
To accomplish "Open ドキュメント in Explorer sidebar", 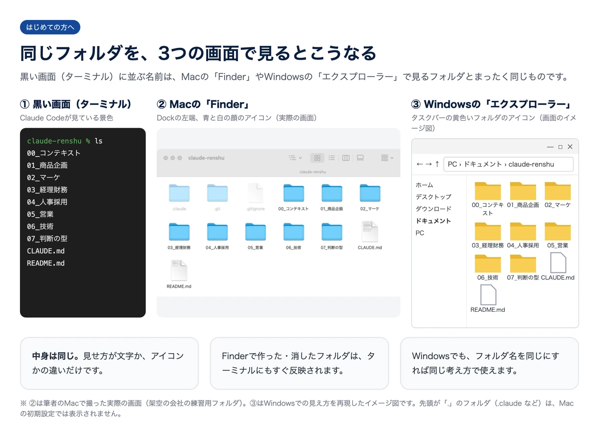I will click(433, 221).
